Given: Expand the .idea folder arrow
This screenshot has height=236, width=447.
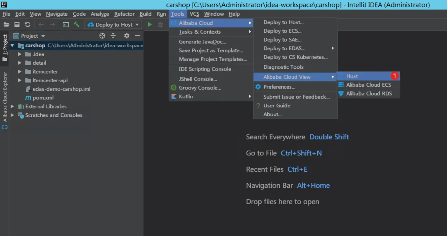Looking at the screenshot, I should pos(20,54).
